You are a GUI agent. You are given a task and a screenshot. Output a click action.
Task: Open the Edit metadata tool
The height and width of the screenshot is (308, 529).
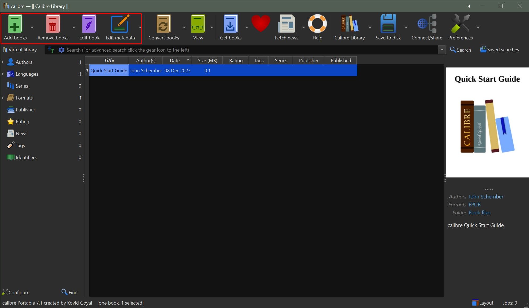[120, 24]
